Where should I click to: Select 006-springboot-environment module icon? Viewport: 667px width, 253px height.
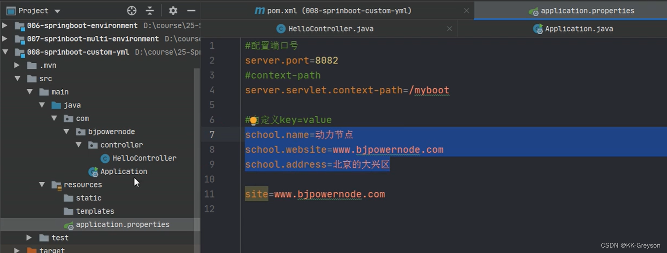[x=20, y=26]
